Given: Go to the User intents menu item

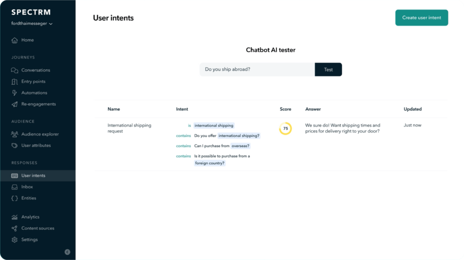Looking at the screenshot, I should 38,175.
